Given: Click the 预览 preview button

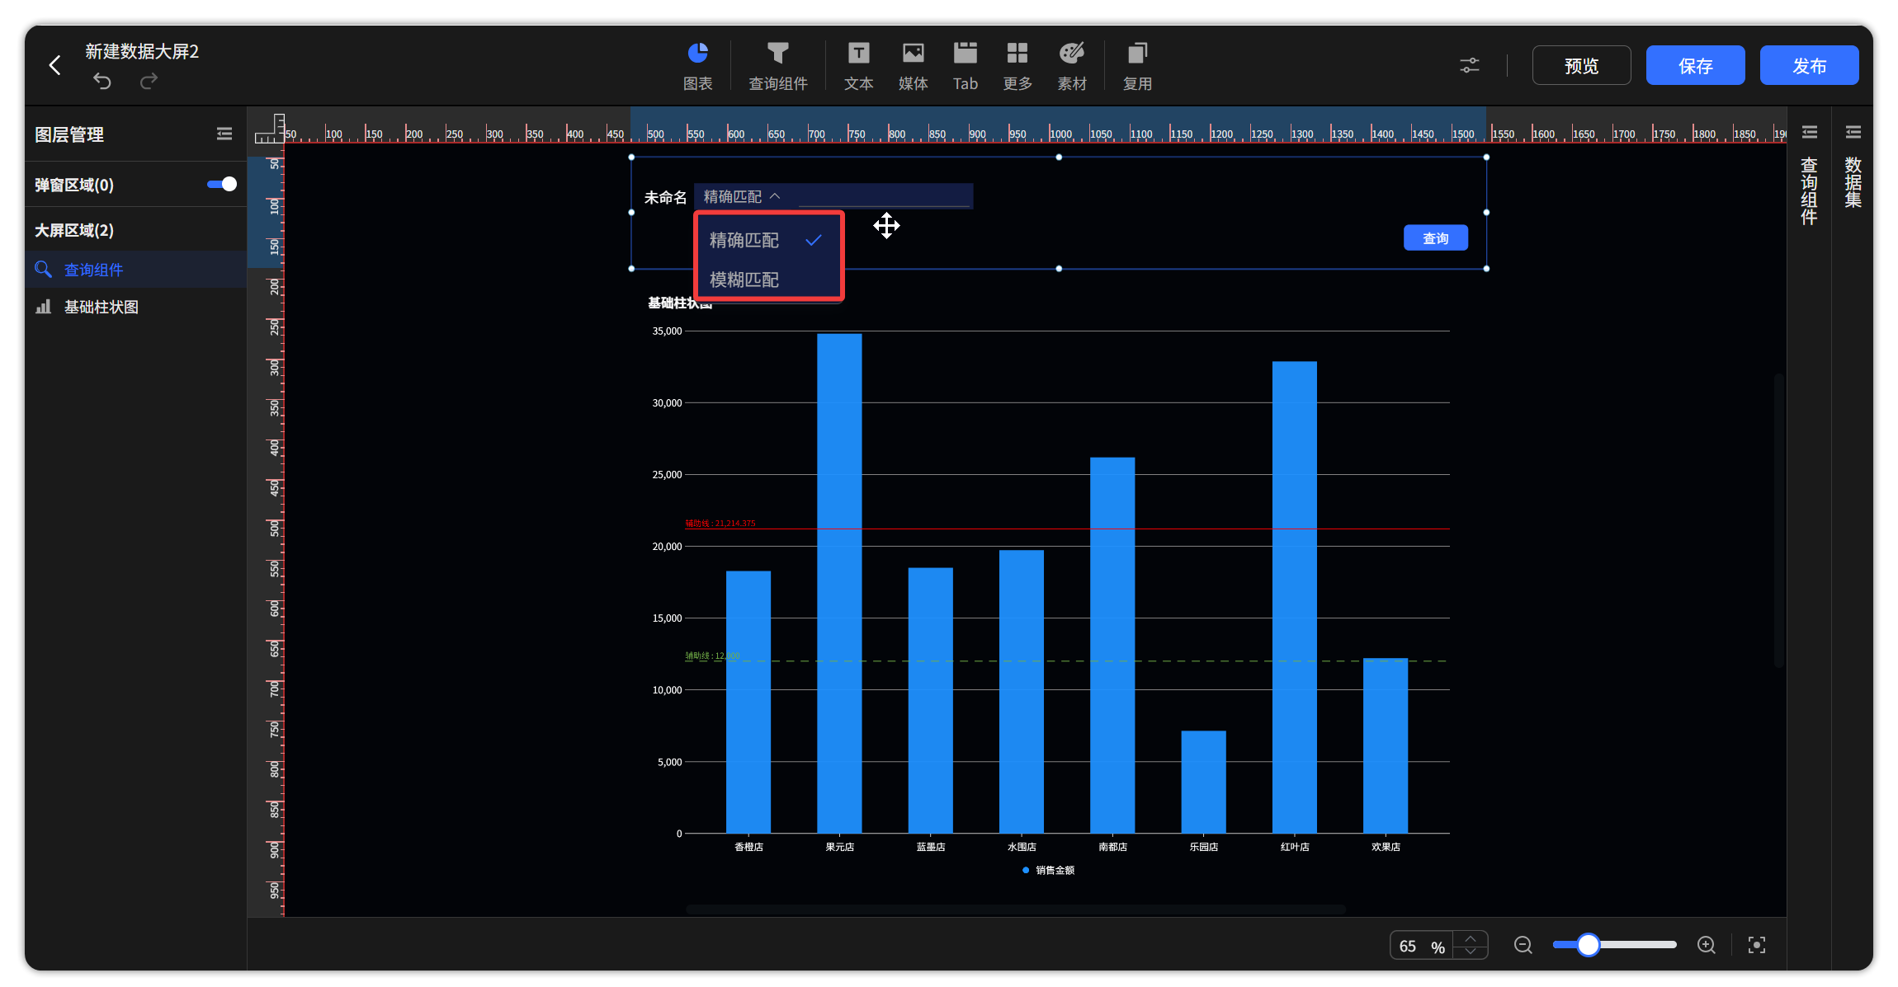Looking at the screenshot, I should point(1581,65).
